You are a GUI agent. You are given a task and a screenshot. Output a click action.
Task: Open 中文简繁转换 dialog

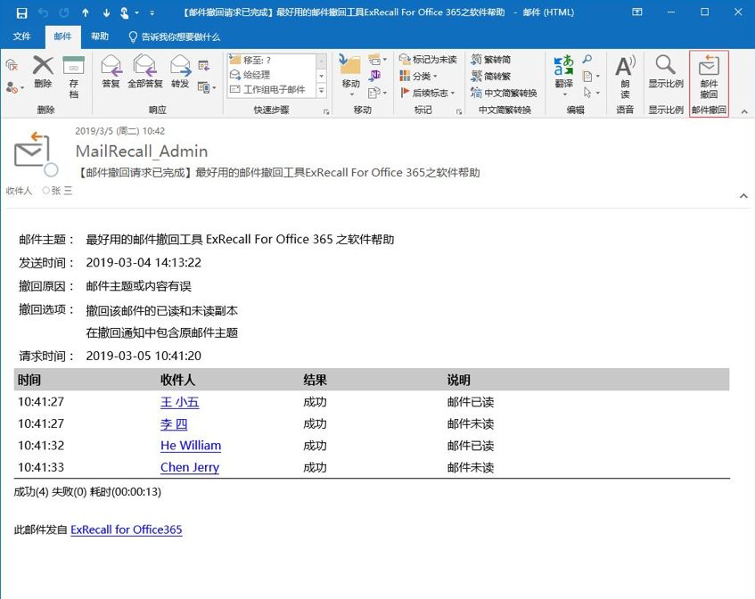(504, 93)
